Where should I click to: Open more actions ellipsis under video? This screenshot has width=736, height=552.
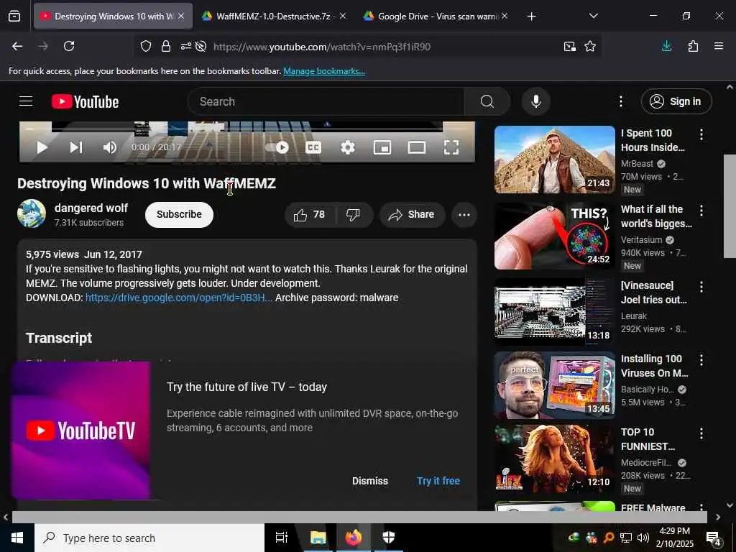[464, 215]
